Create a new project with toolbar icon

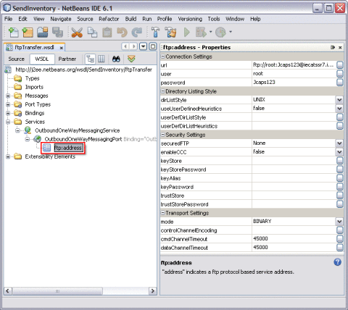[28, 32]
